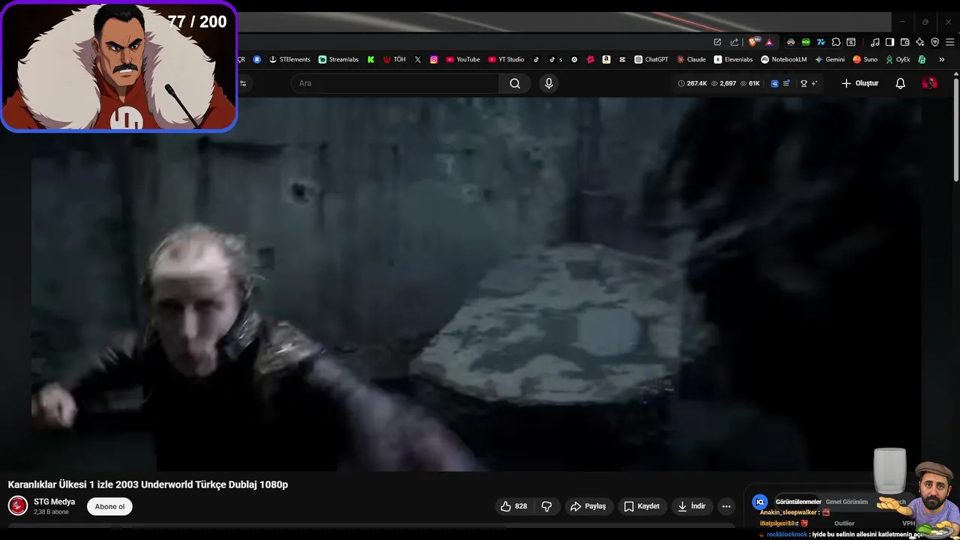Open YouTube notifications bell

pyautogui.click(x=901, y=83)
